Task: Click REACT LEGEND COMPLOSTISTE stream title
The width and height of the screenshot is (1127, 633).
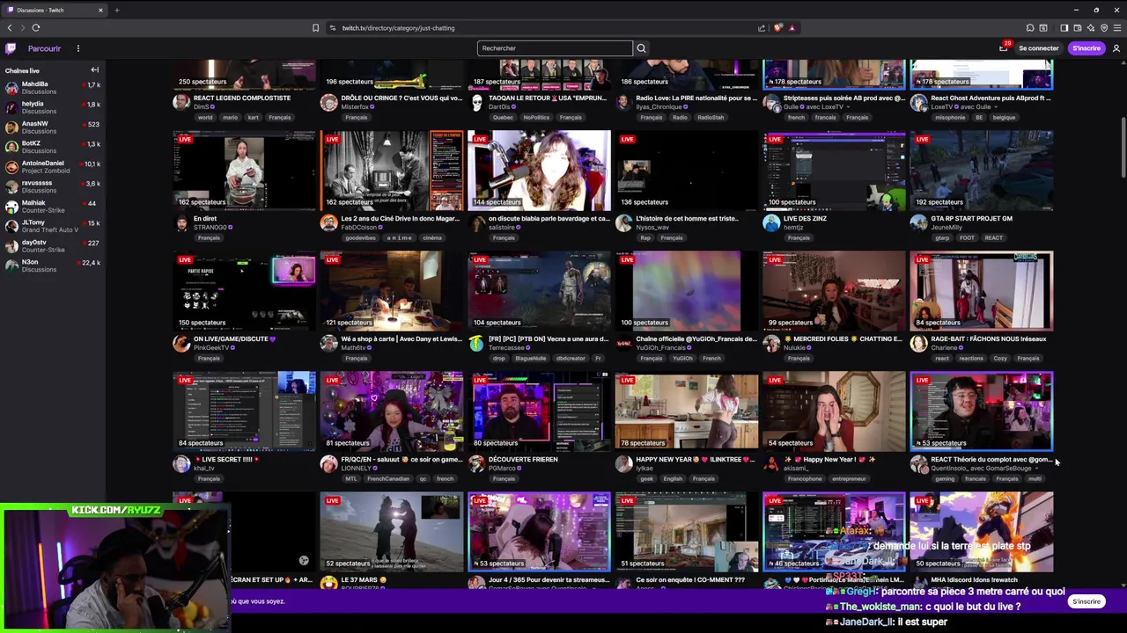Action: [x=242, y=98]
